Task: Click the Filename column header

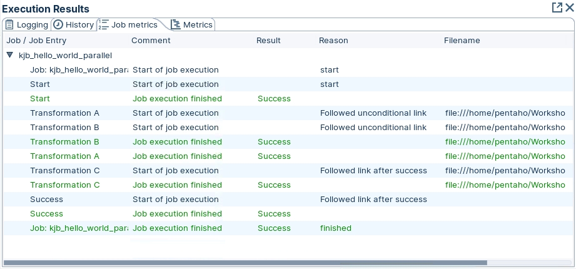Action: tap(462, 41)
